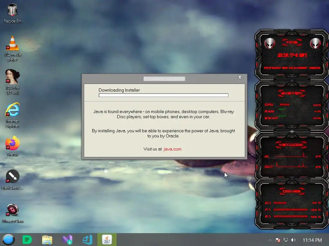Click the right alien head in Time widget
Screen dimensions: 329x246
(x=315, y=43)
